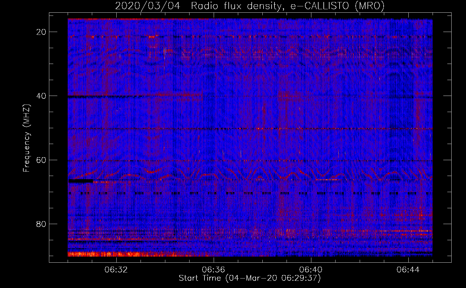Click the 40 MHz frequency tick label
The width and height of the screenshot is (466, 288).
(x=41, y=96)
